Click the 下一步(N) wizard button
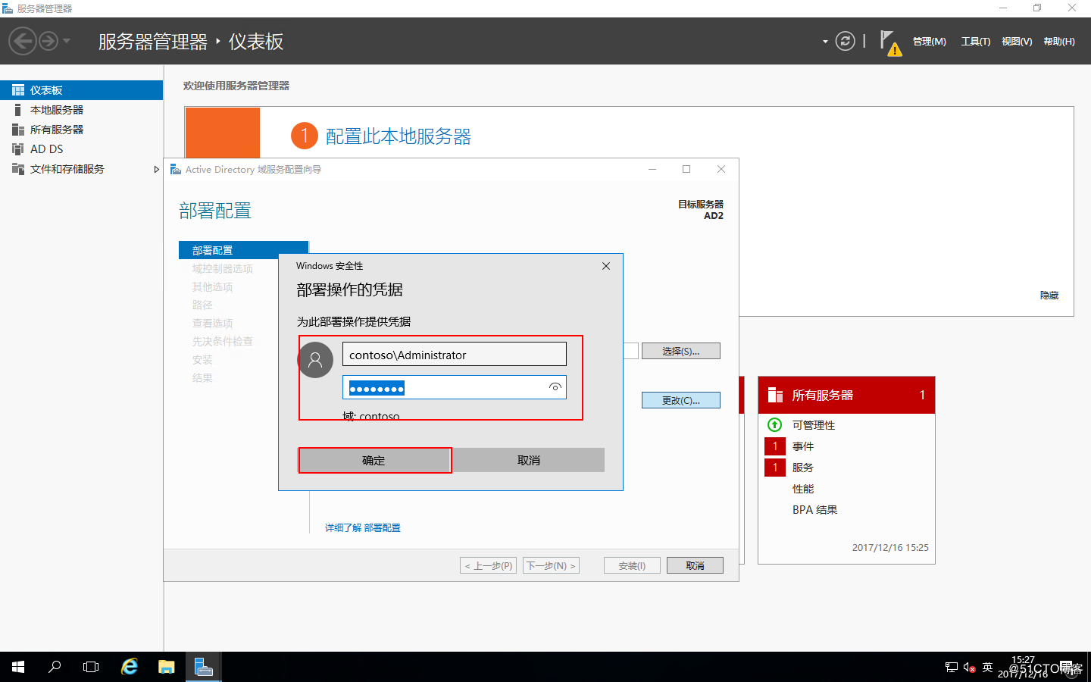This screenshot has width=1091, height=682. tap(551, 565)
